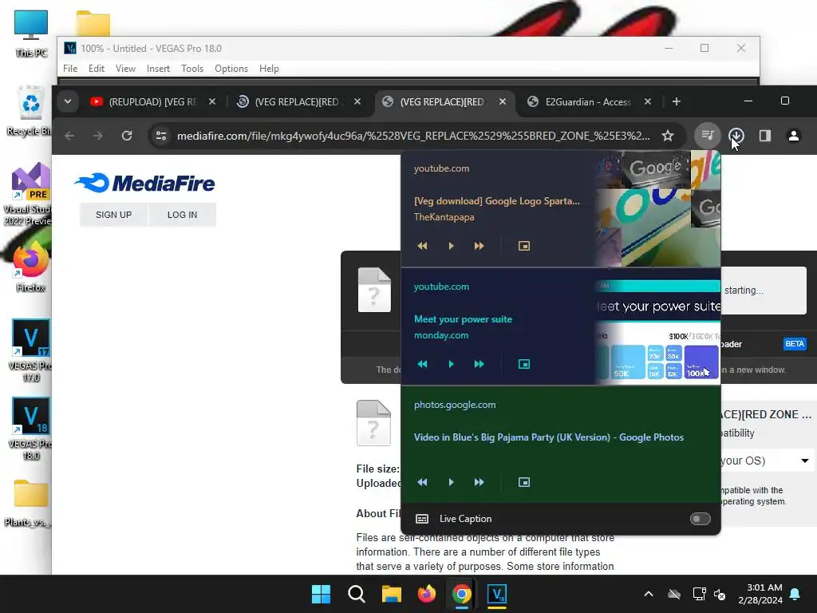Click the BETA badge on download panel
The width and height of the screenshot is (817, 613).
click(794, 343)
